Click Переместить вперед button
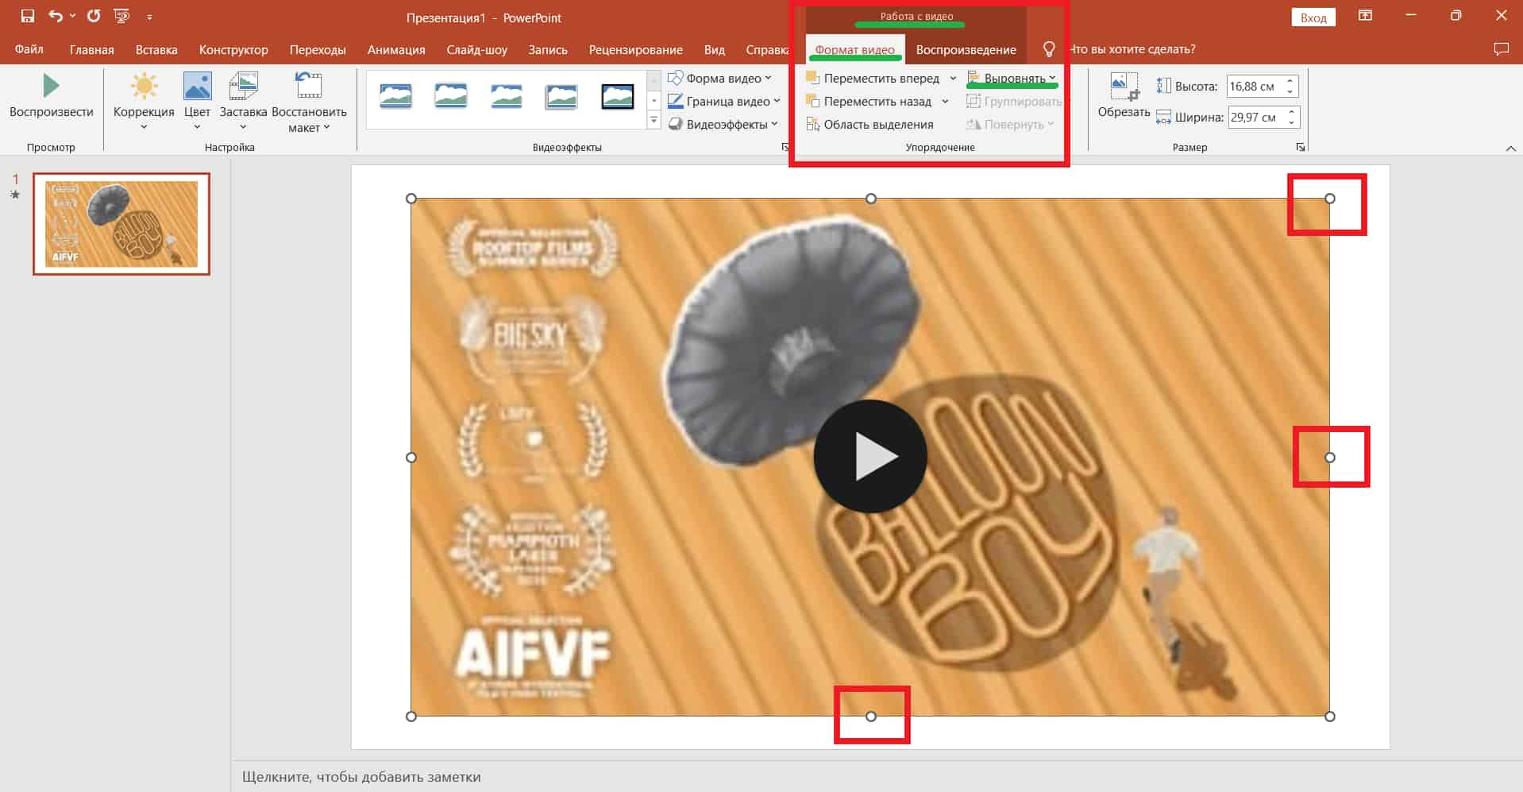 [872, 78]
